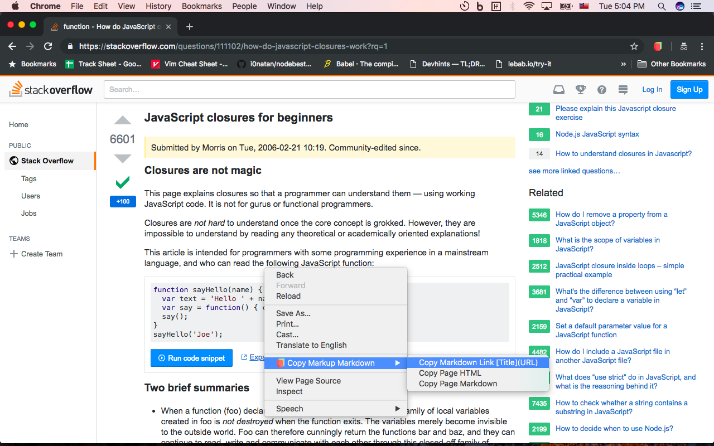Click Create Team in the sidebar
This screenshot has height=446, width=714.
36,254
